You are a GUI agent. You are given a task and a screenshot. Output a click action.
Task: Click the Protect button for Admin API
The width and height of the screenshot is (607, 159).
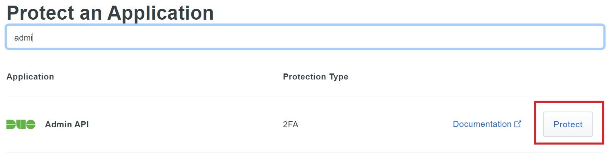click(x=568, y=124)
